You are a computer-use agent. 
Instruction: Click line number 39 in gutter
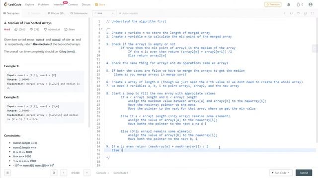click(x=98, y=165)
